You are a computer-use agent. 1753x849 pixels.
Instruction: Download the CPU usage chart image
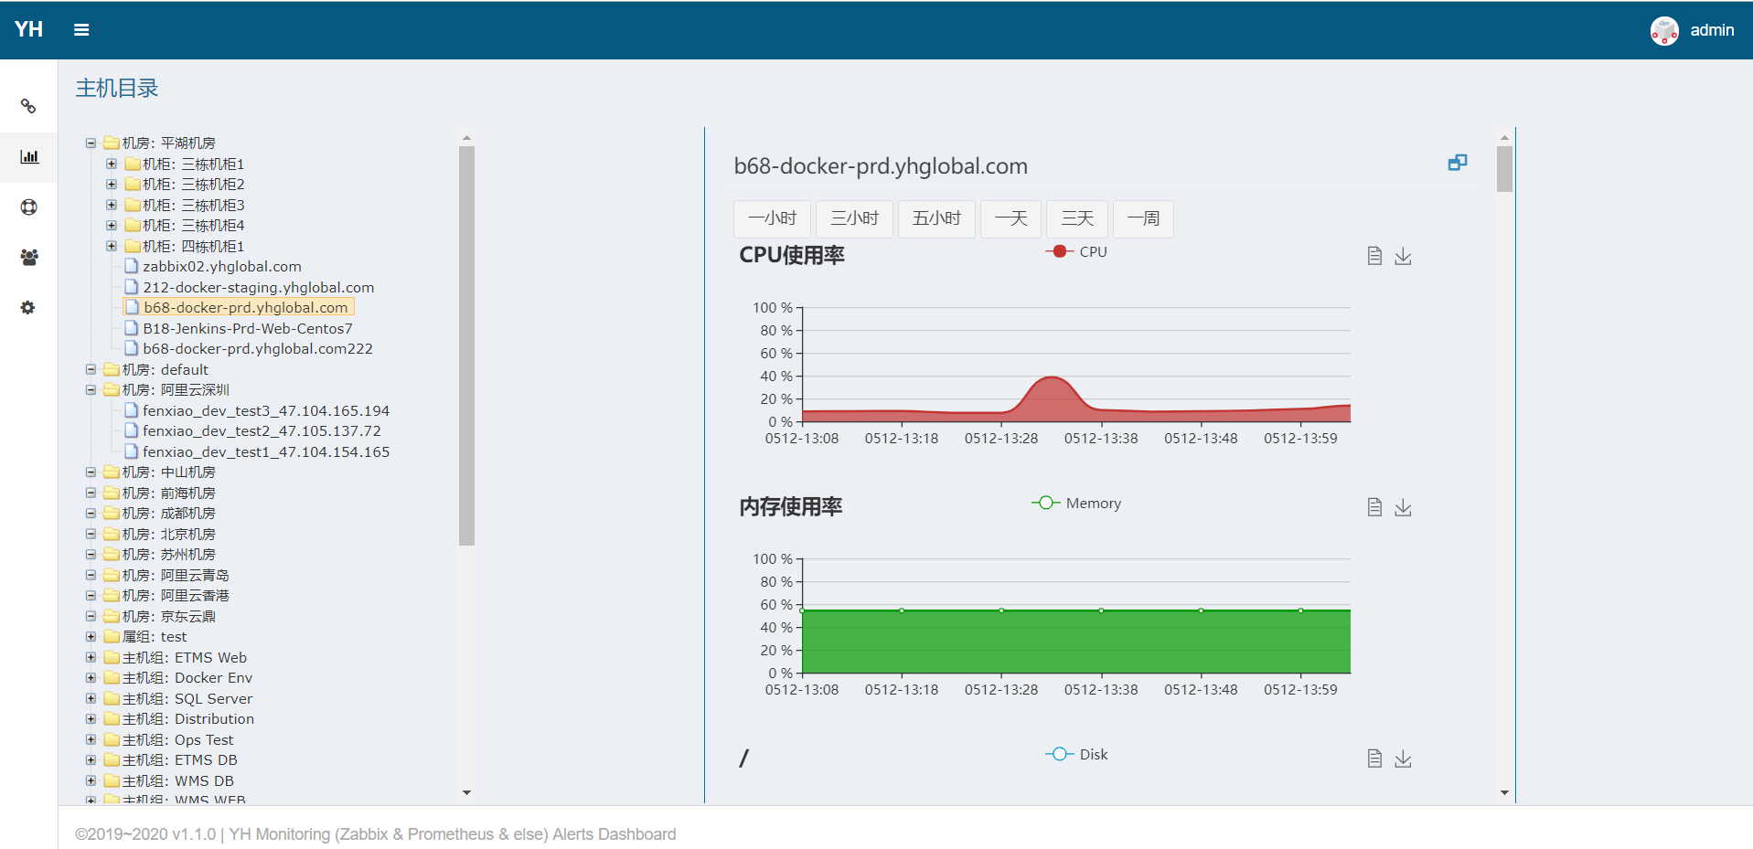click(1403, 257)
